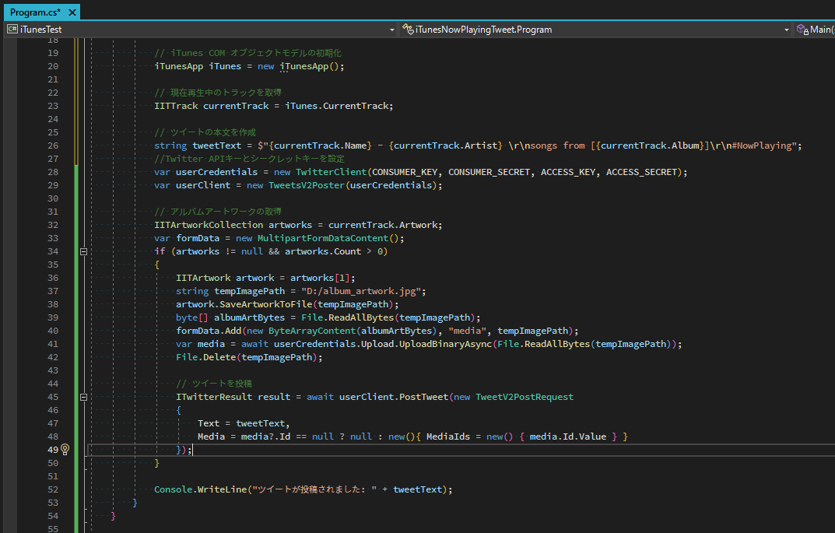Click "CONSUMER_SECRET" argument on line 28
This screenshot has height=533, width=835.
coord(489,172)
